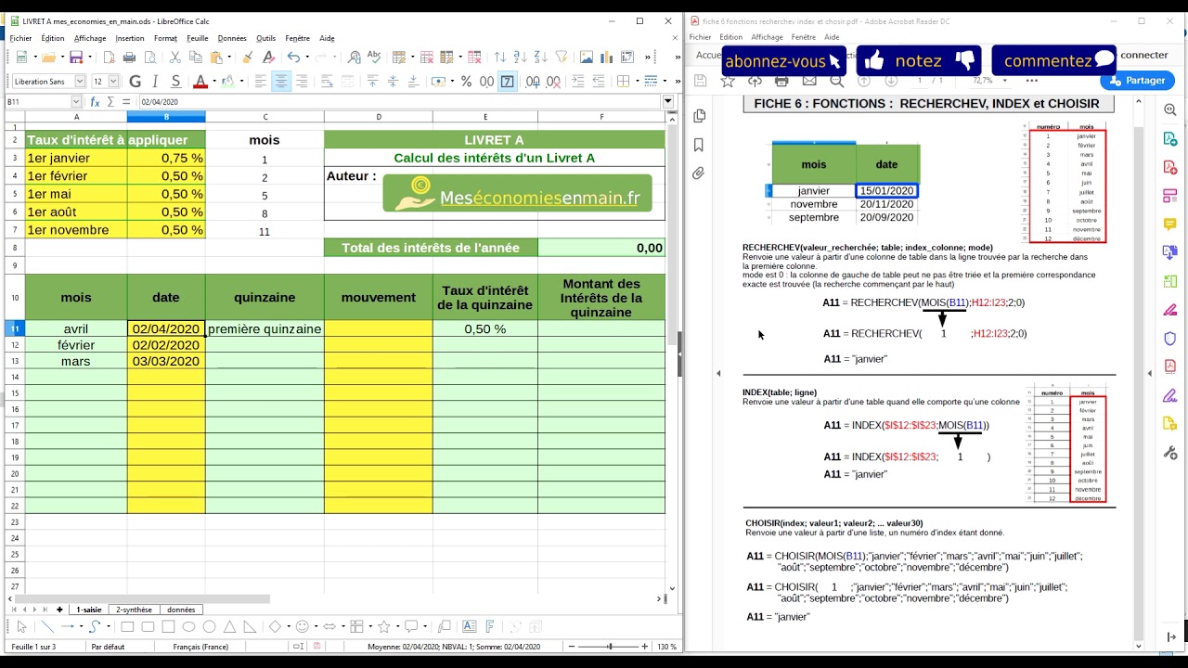The height and width of the screenshot is (668, 1188).
Task: Cut the selection with the scissors icon
Action: coord(174,58)
